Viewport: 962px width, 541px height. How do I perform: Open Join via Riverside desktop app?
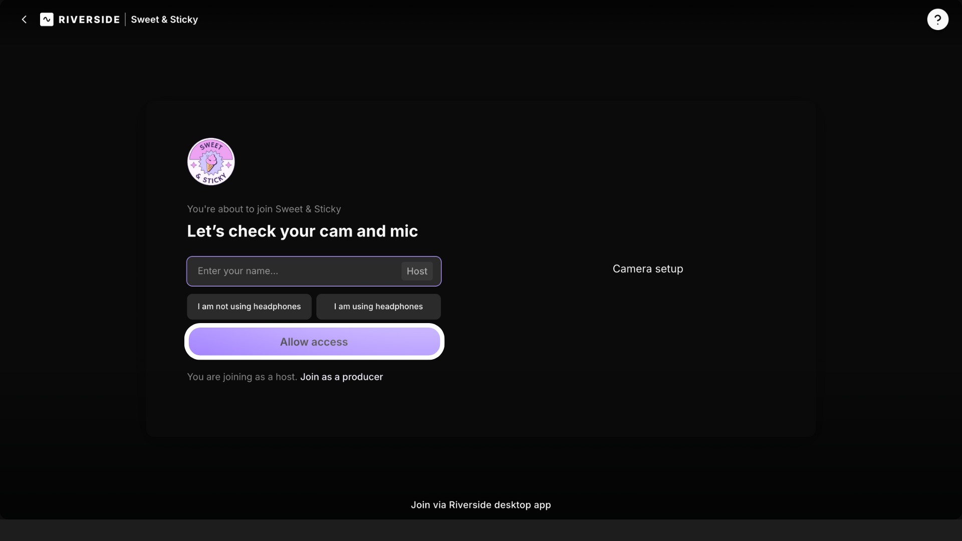(480, 505)
